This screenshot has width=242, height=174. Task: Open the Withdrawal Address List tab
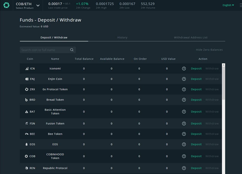pos(190,37)
